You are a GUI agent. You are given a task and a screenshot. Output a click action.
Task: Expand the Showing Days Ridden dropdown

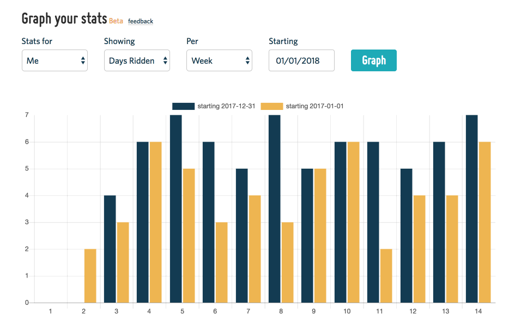(x=137, y=60)
